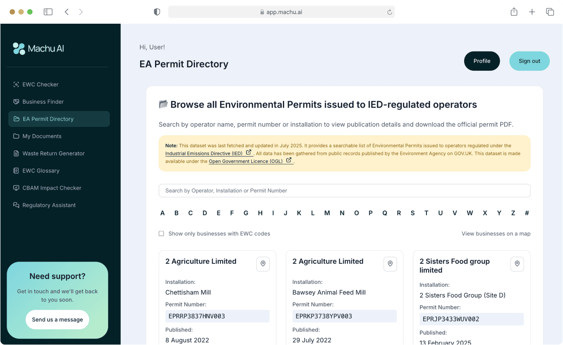Screen dimensions: 563x345
Task: Reload the page with refresh icon
Action: click(x=389, y=12)
